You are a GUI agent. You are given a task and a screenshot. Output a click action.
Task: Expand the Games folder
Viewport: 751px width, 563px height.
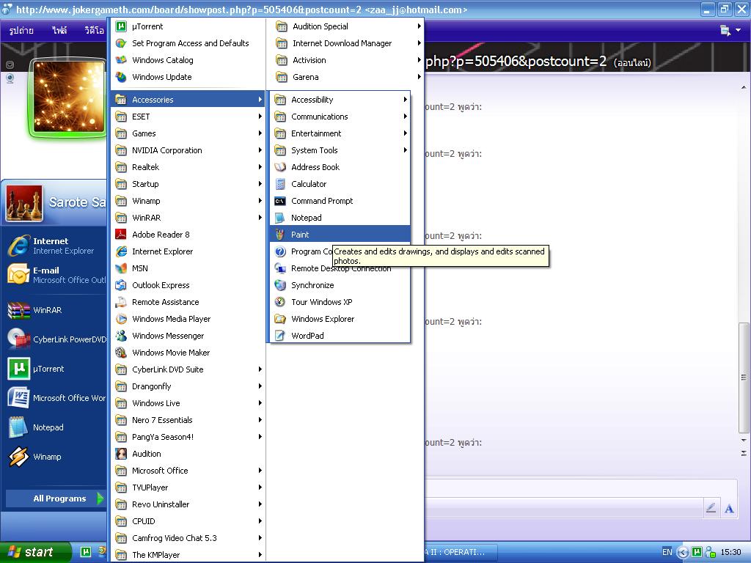(x=188, y=133)
